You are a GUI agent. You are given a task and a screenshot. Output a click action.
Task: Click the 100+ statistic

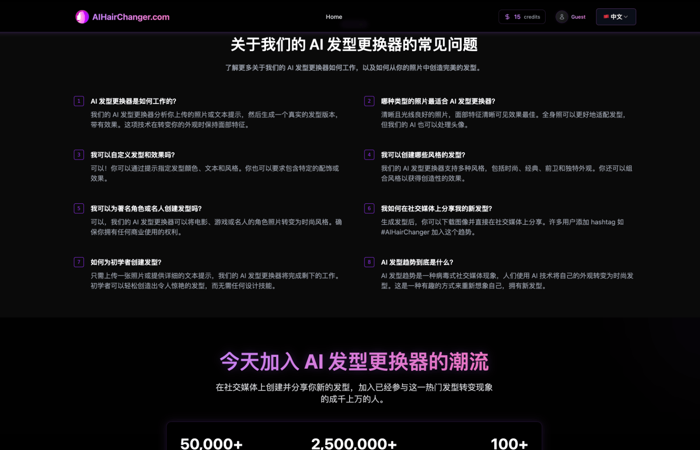pyautogui.click(x=509, y=443)
